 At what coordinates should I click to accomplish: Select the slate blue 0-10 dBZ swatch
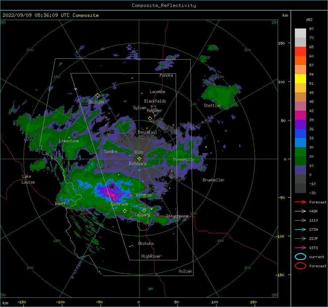[x=300, y=170]
